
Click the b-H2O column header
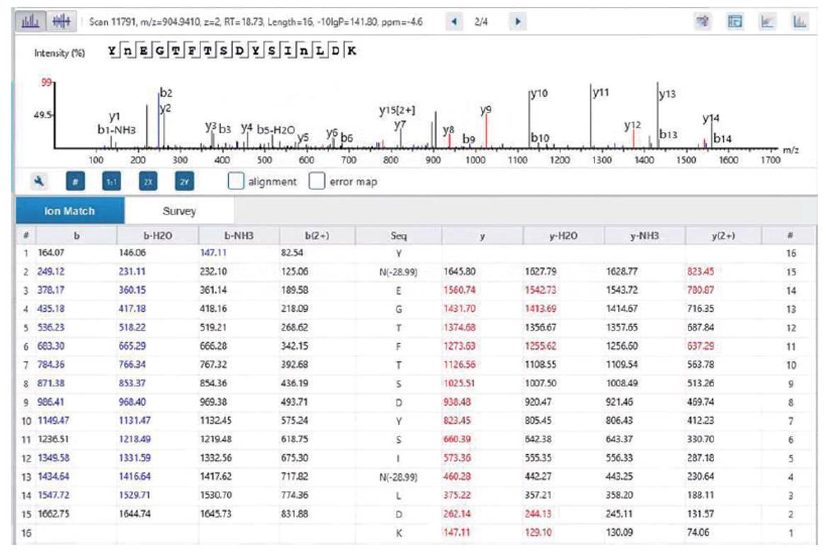click(157, 235)
